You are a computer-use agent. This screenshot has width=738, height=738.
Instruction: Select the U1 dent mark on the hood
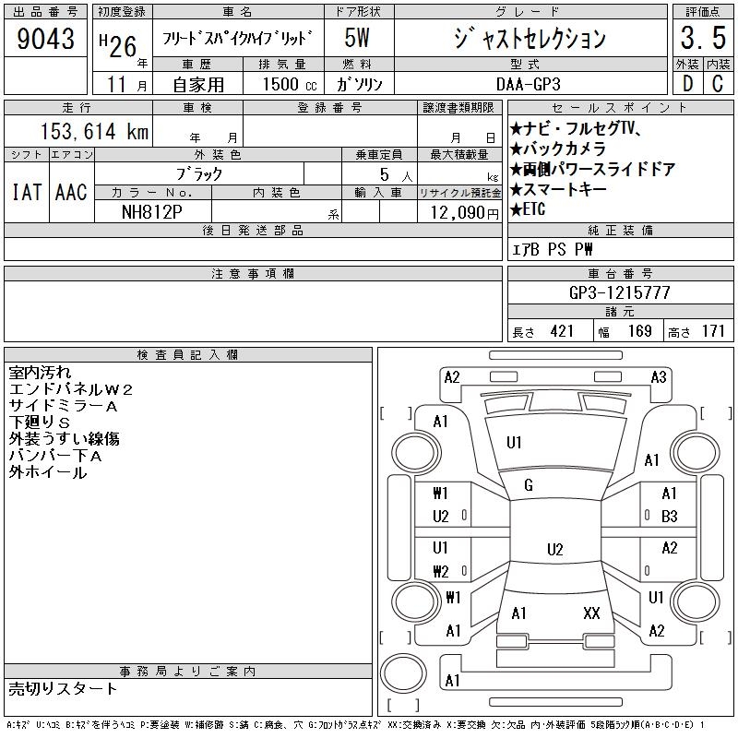514,443
